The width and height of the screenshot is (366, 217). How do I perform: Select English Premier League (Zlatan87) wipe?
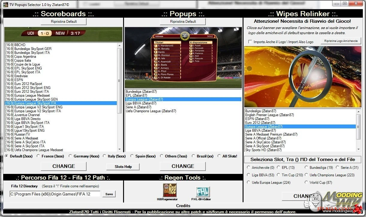(300, 115)
